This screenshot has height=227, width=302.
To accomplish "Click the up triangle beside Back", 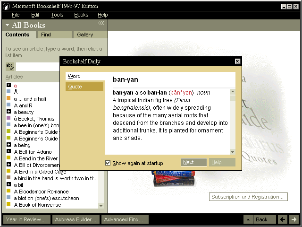I will pyautogui.click(x=248, y=219).
